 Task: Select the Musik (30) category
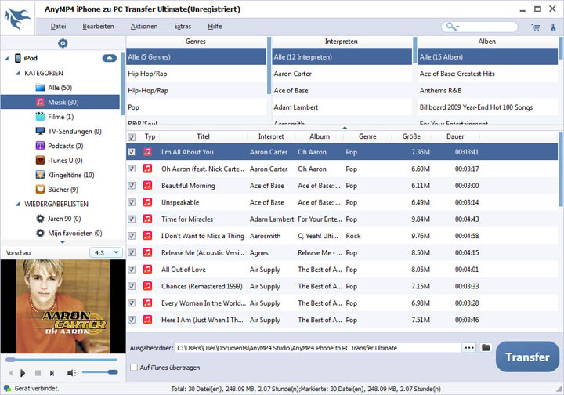point(60,102)
